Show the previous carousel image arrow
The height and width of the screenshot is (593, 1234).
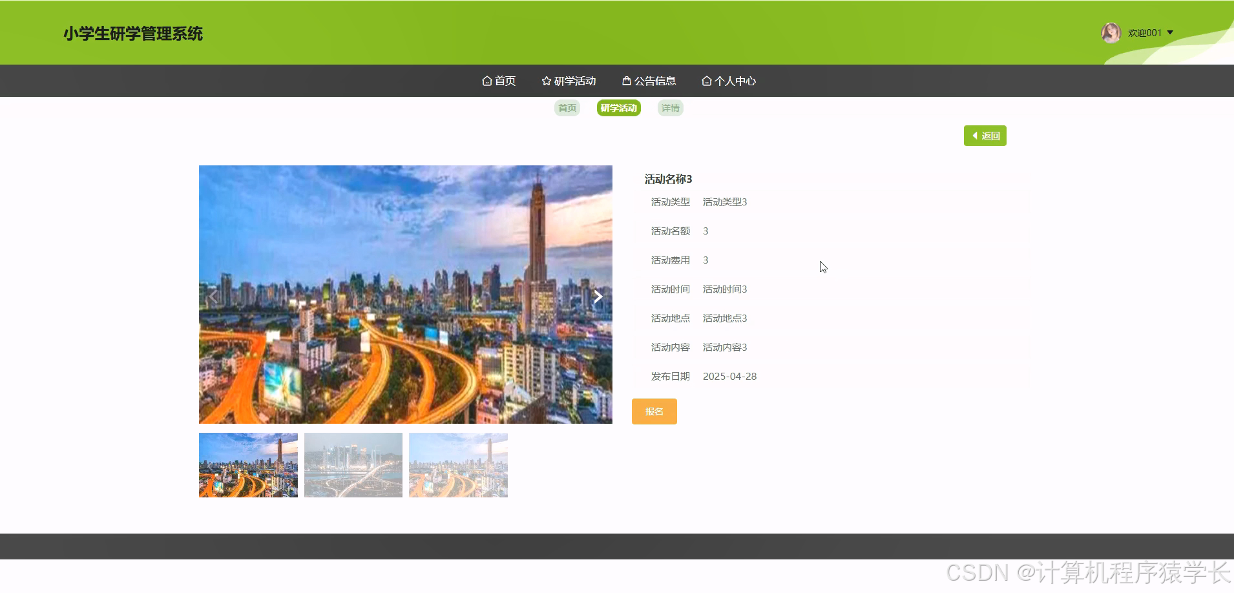[213, 296]
